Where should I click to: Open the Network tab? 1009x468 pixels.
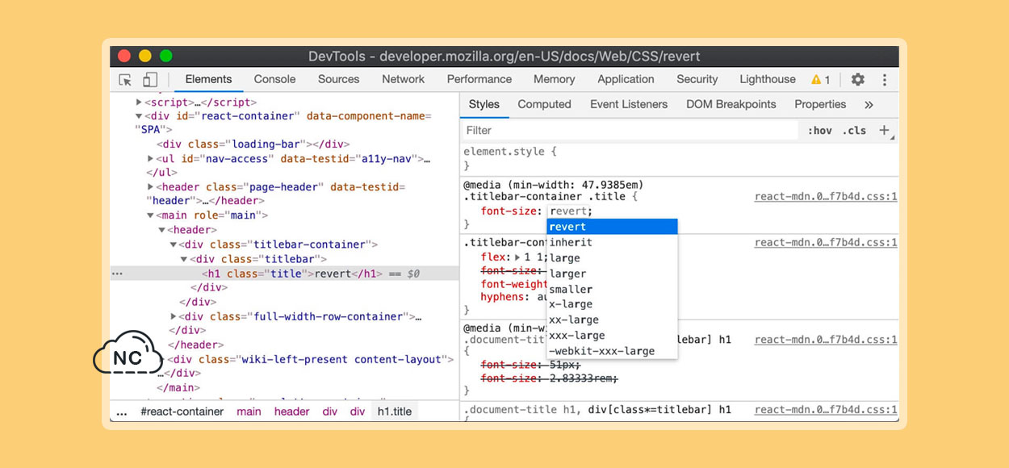coord(404,79)
